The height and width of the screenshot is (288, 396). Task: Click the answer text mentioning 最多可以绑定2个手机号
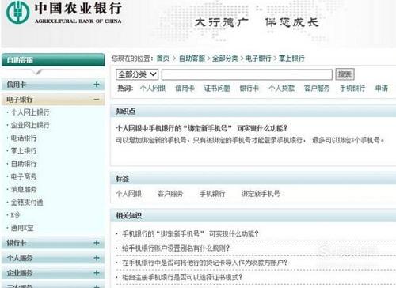click(x=250, y=140)
